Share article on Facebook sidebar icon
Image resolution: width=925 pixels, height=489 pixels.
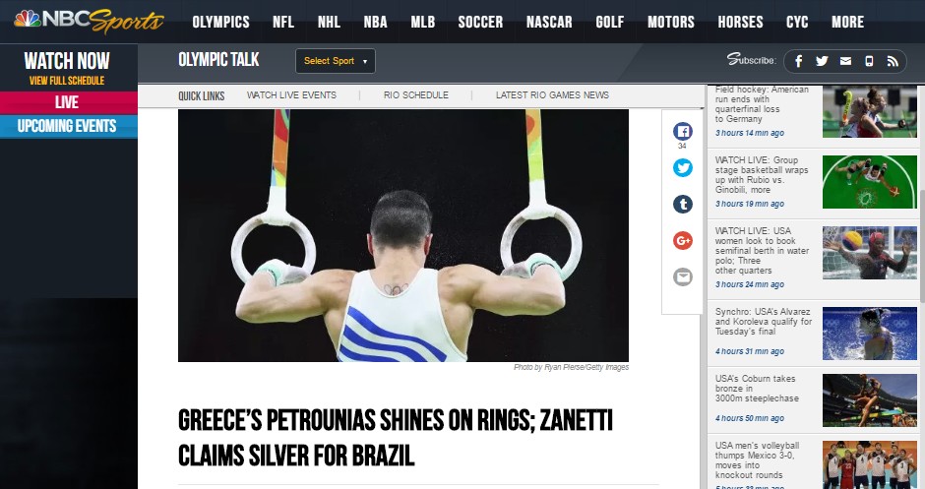click(683, 131)
